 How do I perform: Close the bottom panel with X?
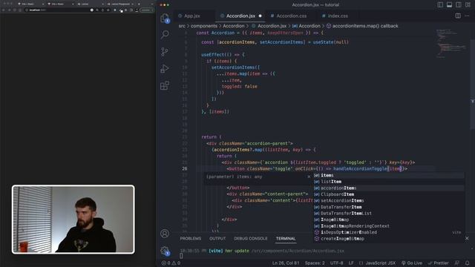click(467, 239)
